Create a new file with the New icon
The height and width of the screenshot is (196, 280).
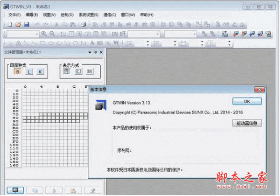click(10, 24)
